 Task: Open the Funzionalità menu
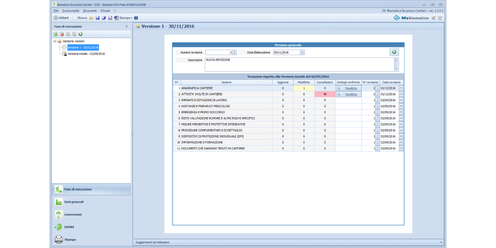71,10
